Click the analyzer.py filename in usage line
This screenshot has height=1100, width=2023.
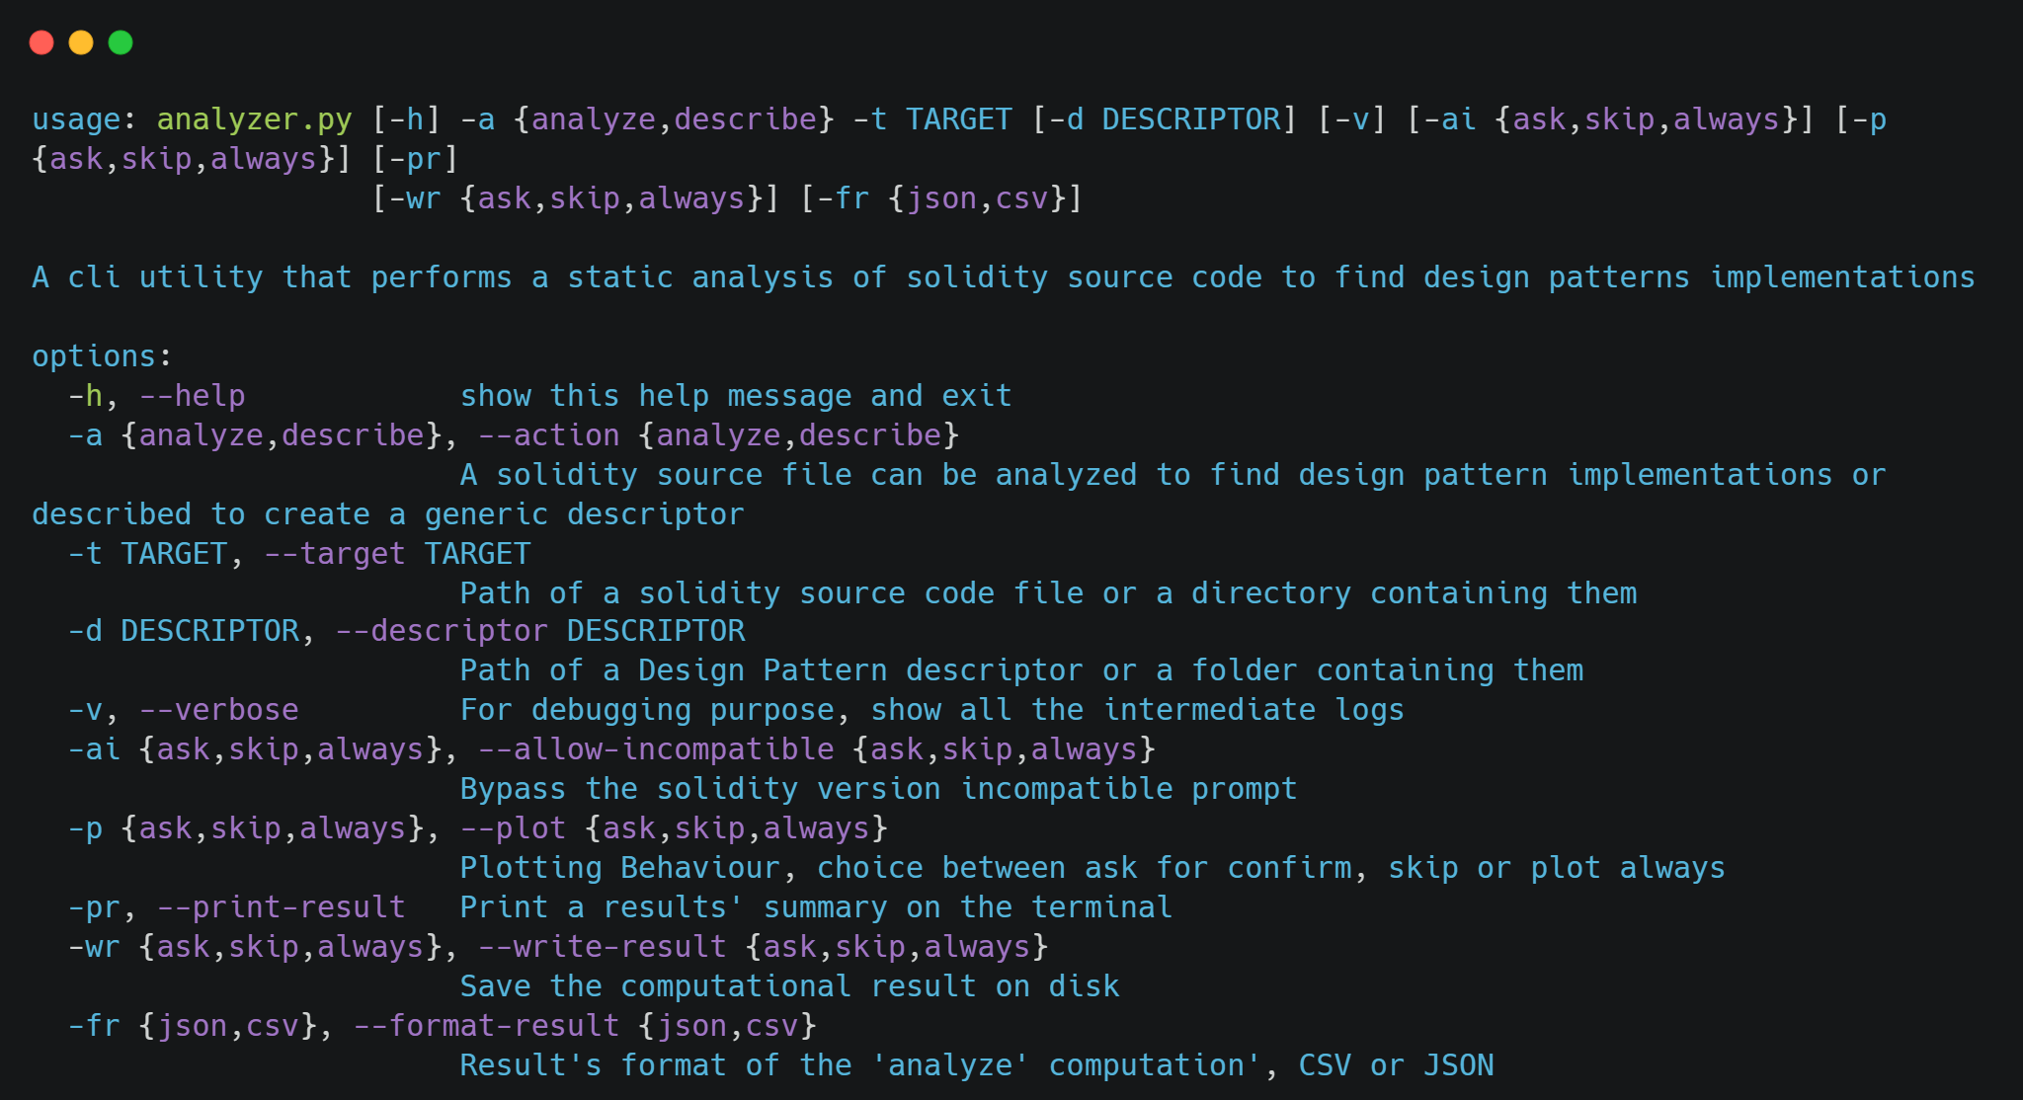tap(254, 119)
